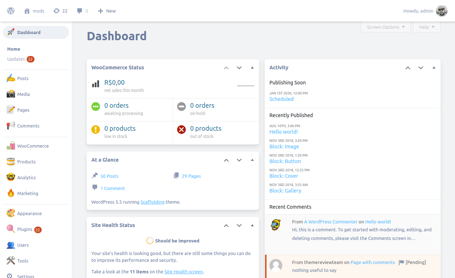Click the net sales bar chart icon
This screenshot has width=455, height=278.
(96, 84)
